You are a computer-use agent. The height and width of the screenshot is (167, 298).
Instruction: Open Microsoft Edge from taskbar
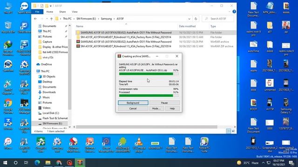pyautogui.click(x=37, y=163)
